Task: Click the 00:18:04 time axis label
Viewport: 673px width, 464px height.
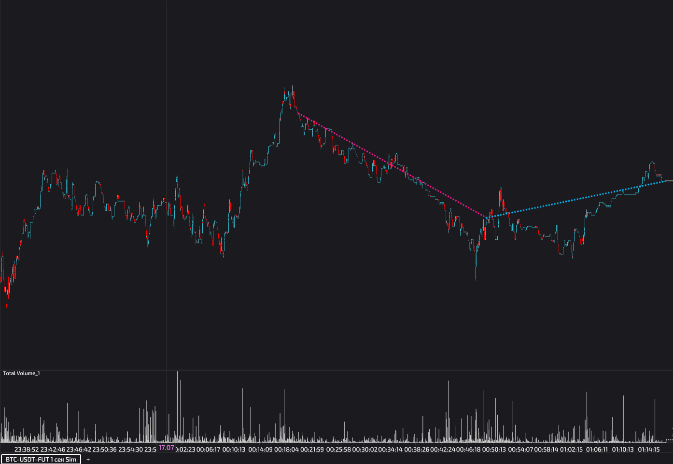Action: pos(286,450)
